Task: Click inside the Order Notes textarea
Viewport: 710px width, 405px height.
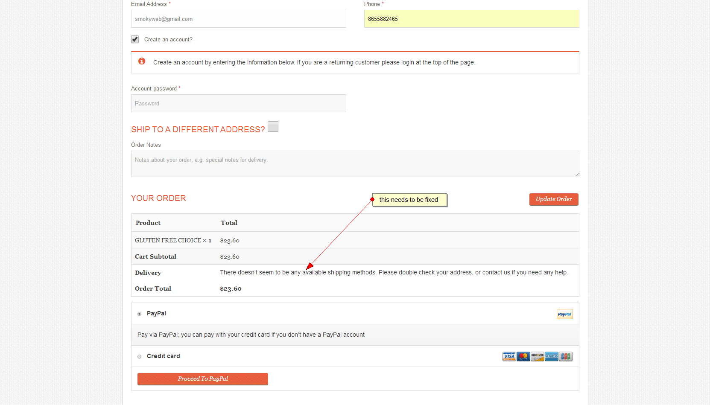Action: (x=354, y=164)
